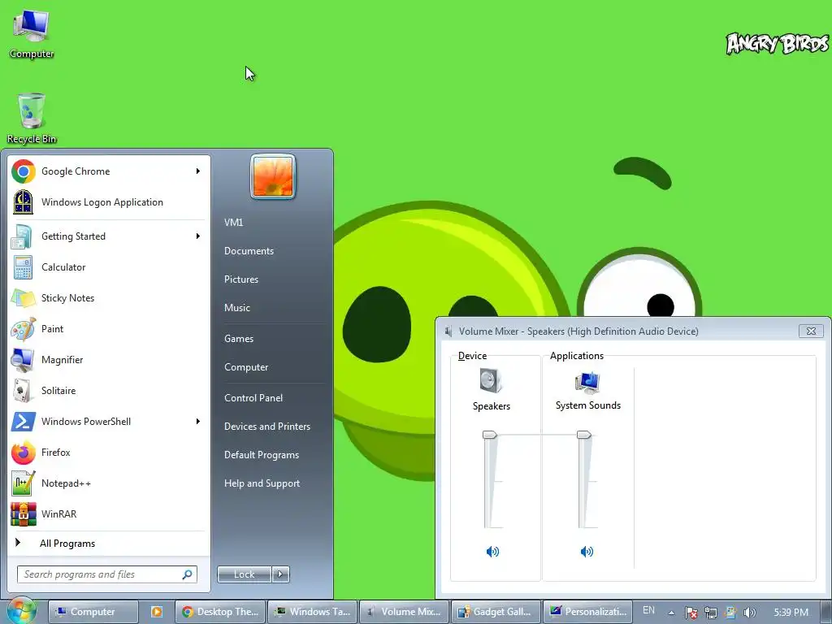Open Devices and Printers
The height and width of the screenshot is (624, 832).
click(x=266, y=427)
